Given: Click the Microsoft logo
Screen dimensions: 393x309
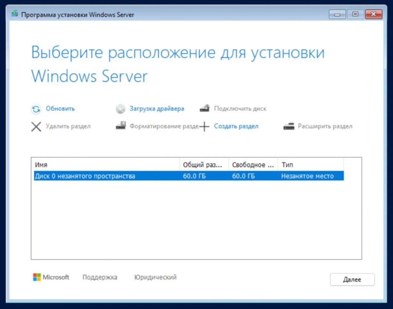Looking at the screenshot, I should (51, 277).
